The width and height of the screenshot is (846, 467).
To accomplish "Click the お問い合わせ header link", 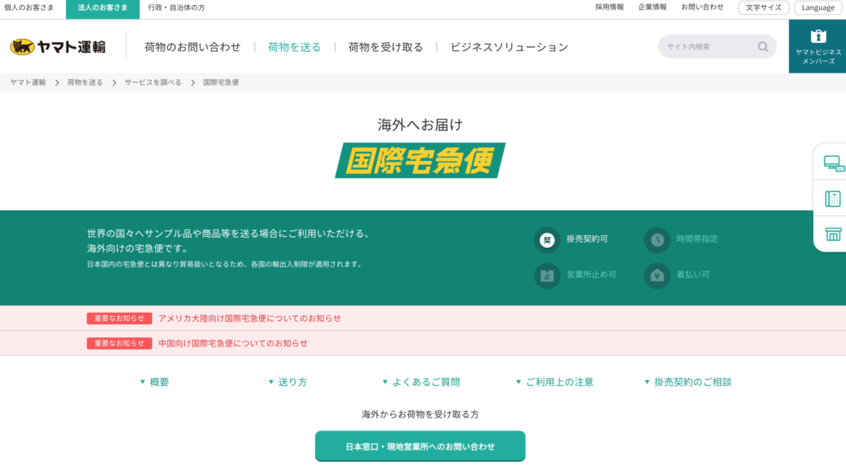I will (702, 7).
